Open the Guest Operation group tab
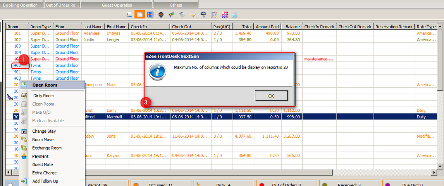Screen dimensions: 444x186 point(117,4)
